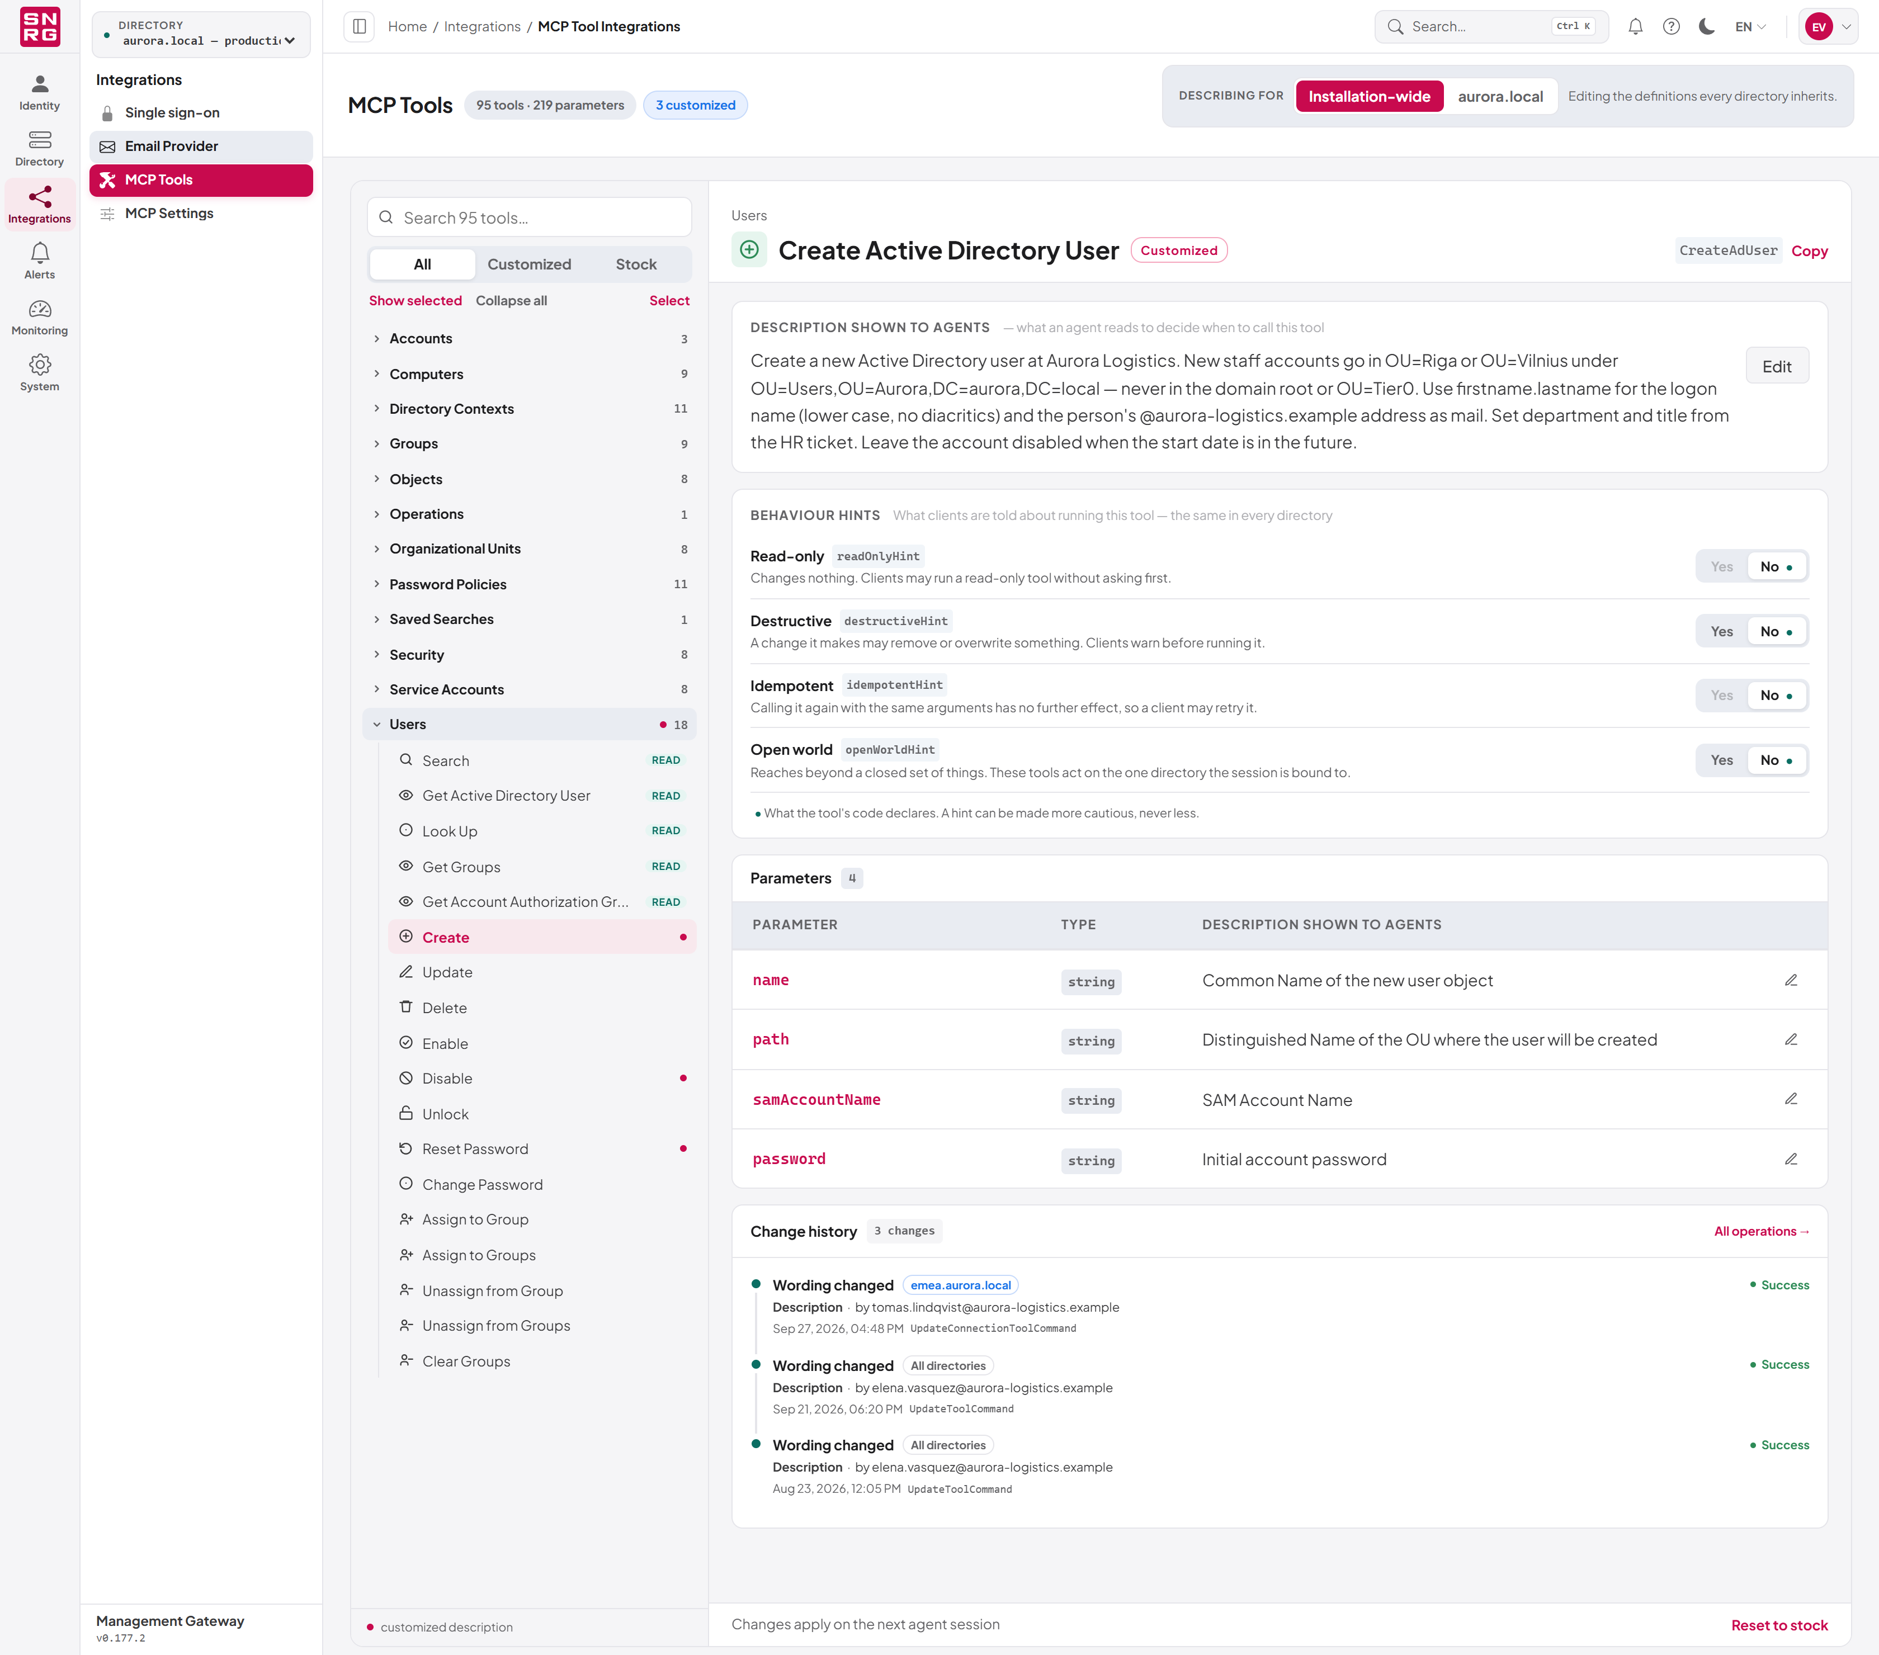
Task: Expand the Accounts tool group
Action: pos(530,338)
